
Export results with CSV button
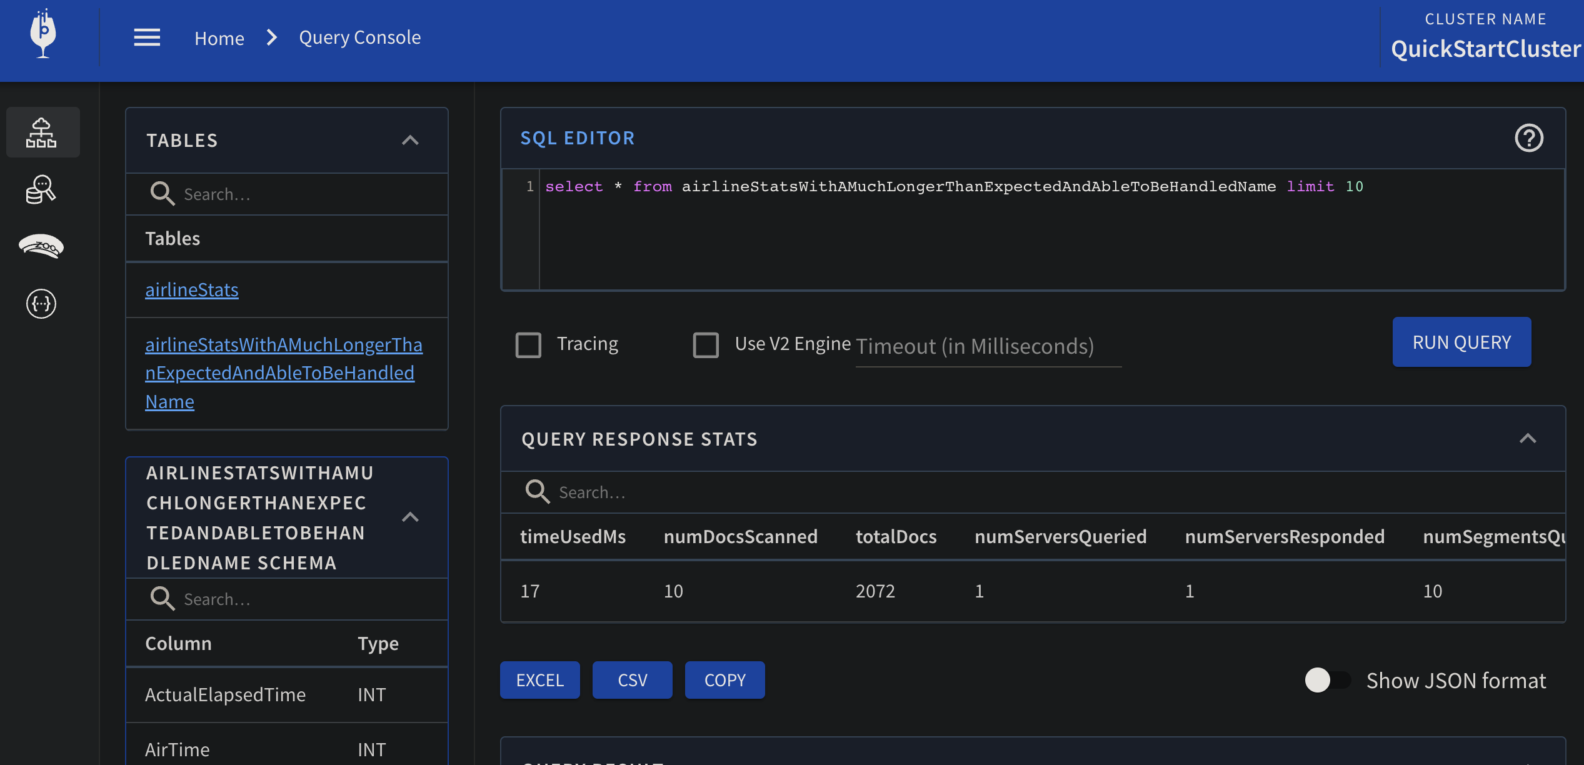pyautogui.click(x=632, y=680)
